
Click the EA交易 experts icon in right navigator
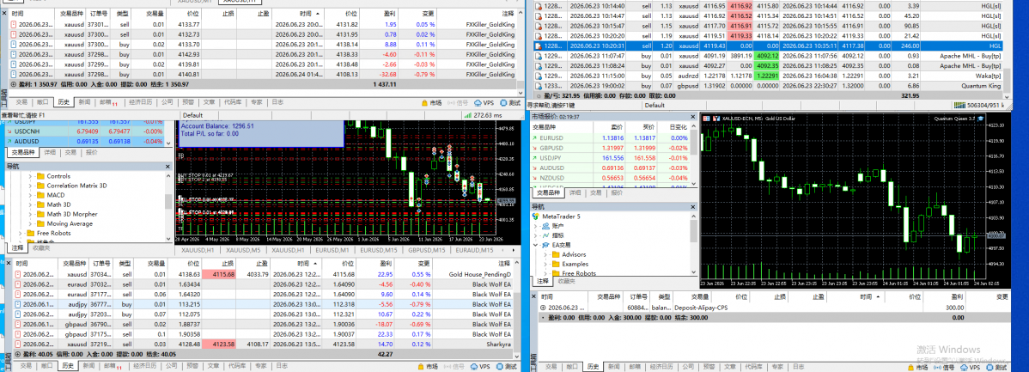pos(546,245)
